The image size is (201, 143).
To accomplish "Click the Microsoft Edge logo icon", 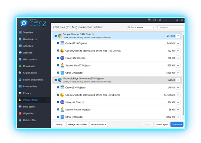I will [60, 80].
